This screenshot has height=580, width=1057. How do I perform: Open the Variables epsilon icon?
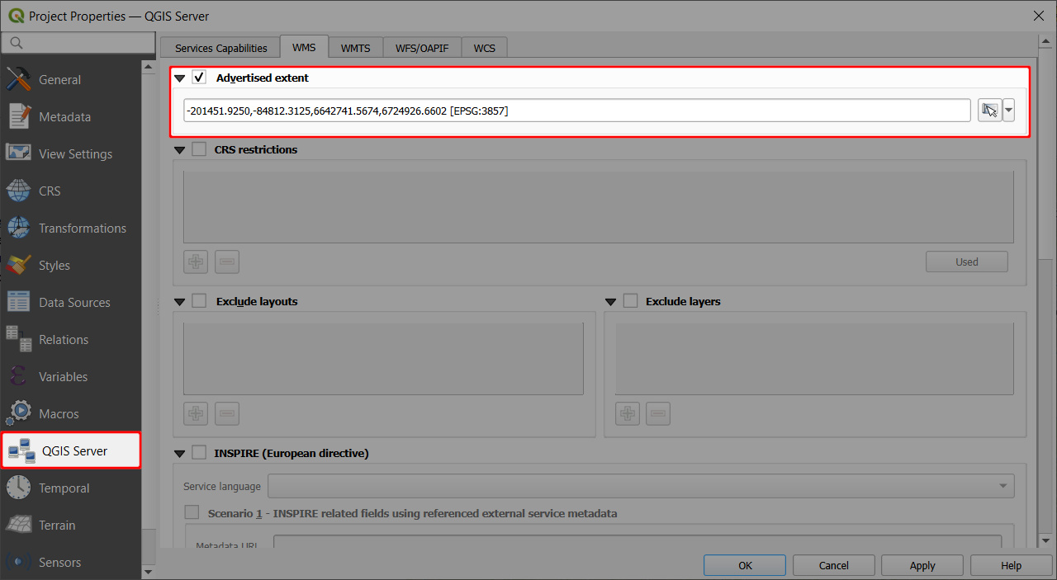(x=18, y=376)
